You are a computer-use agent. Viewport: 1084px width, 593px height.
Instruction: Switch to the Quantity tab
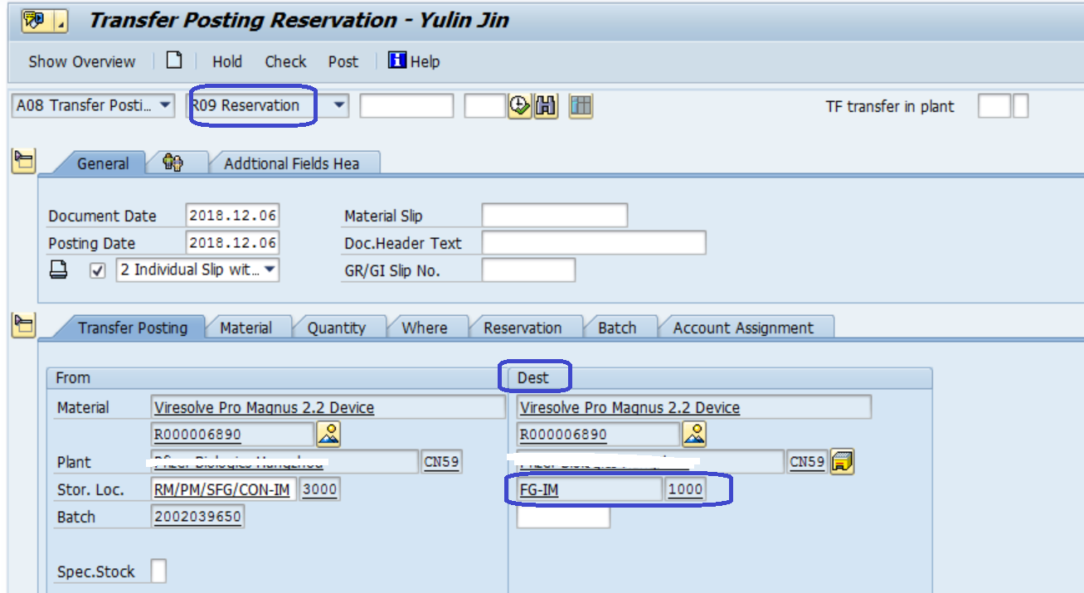click(x=336, y=328)
